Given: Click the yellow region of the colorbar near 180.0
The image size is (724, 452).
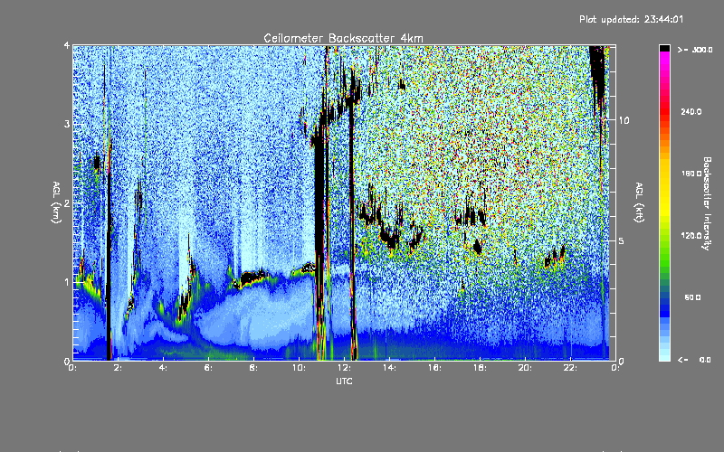Looking at the screenshot, I should pos(664,174).
